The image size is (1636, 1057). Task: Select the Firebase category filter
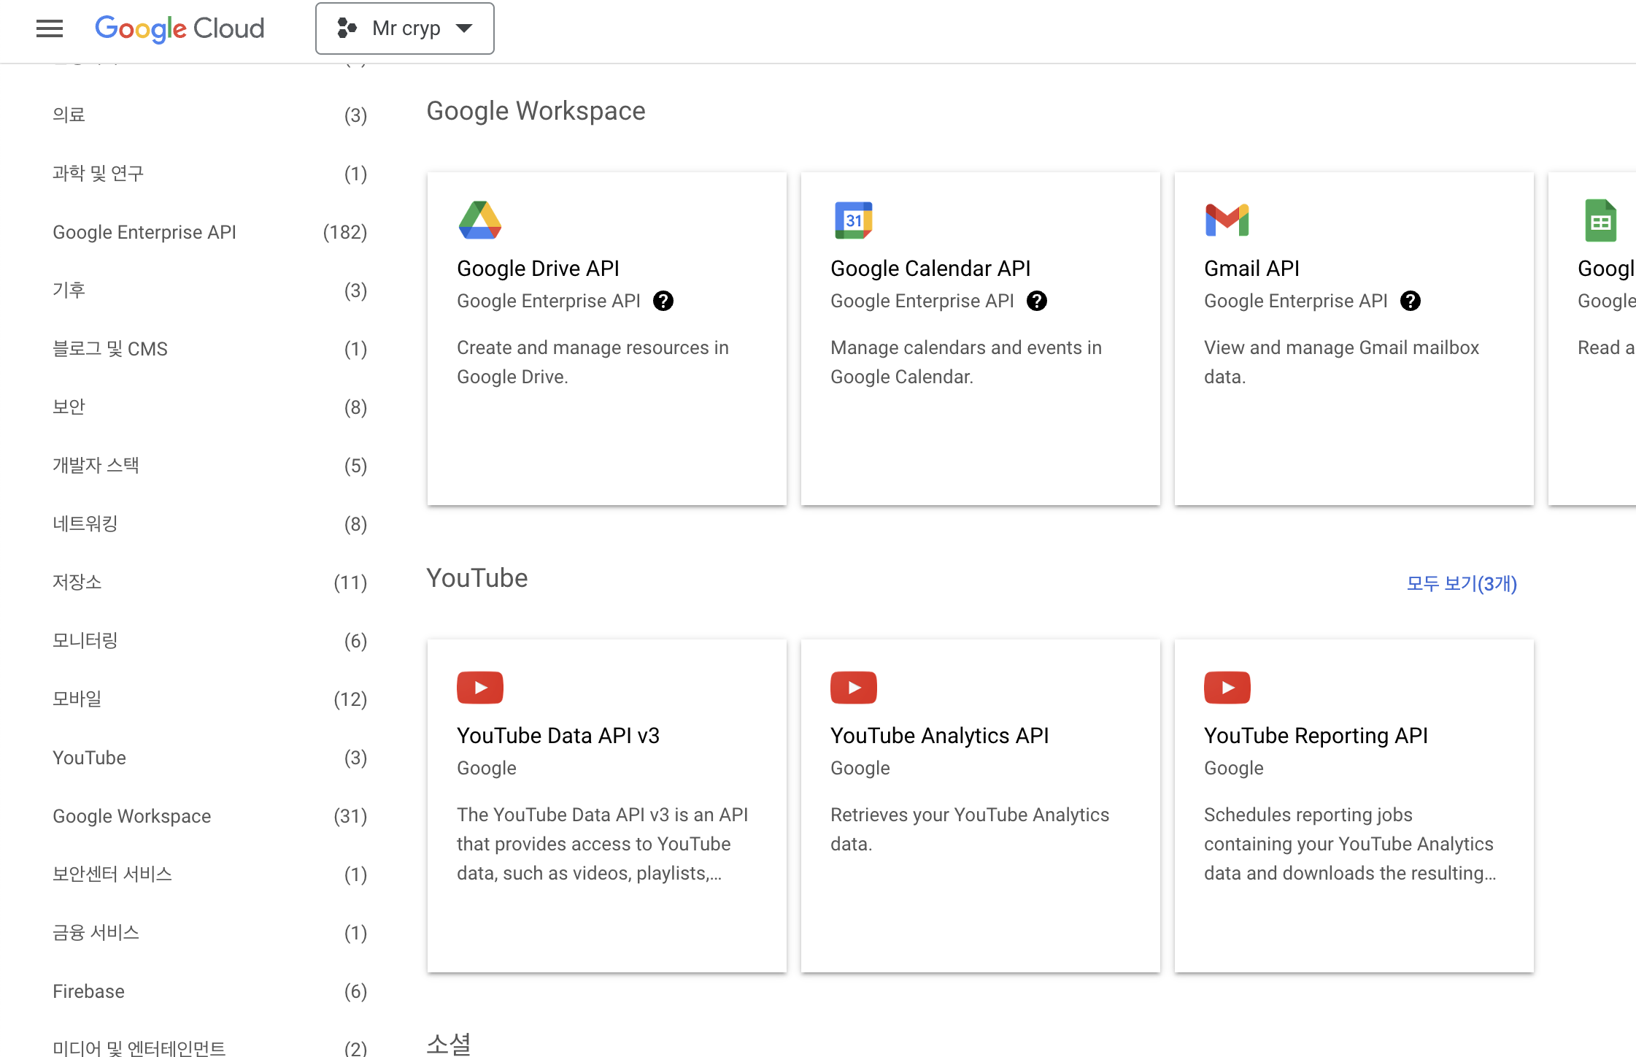click(88, 991)
